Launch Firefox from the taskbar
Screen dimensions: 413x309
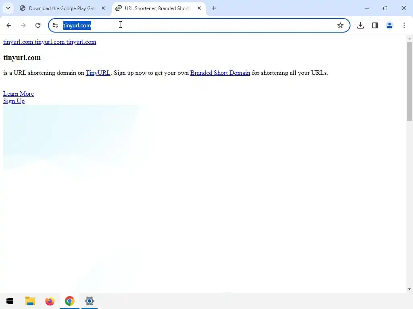tap(50, 301)
